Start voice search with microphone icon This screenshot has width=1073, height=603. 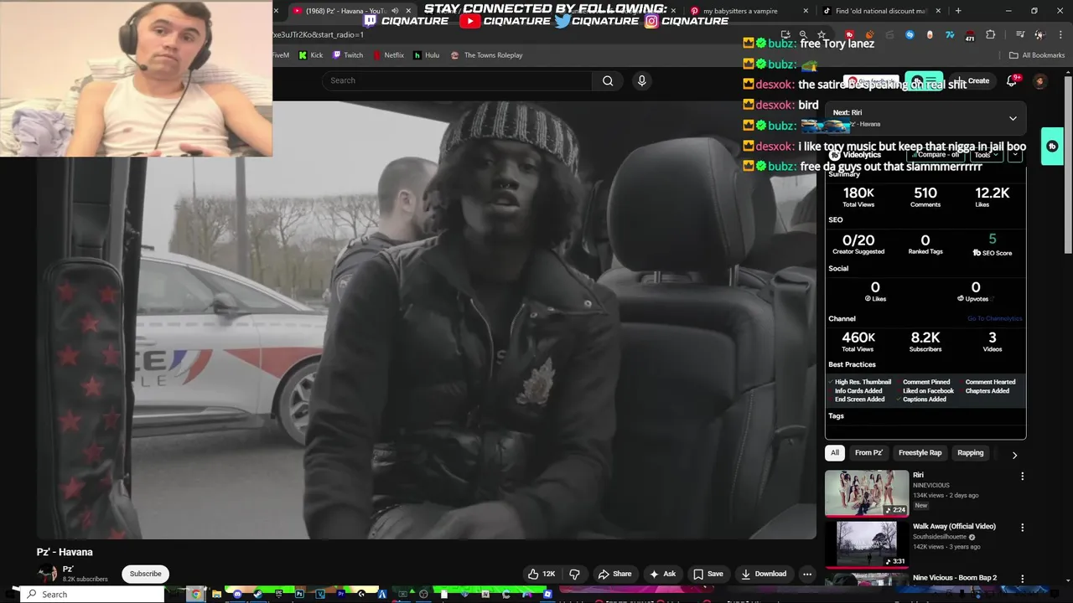click(641, 80)
